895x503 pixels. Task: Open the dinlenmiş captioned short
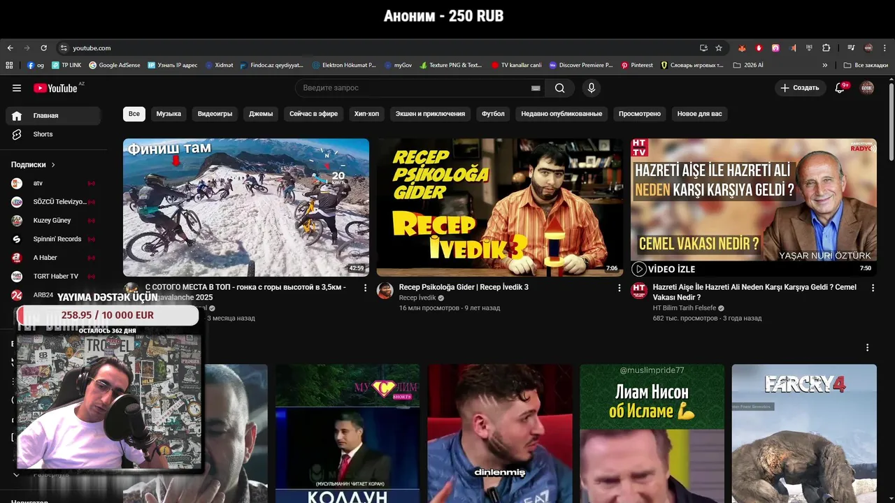(x=500, y=433)
